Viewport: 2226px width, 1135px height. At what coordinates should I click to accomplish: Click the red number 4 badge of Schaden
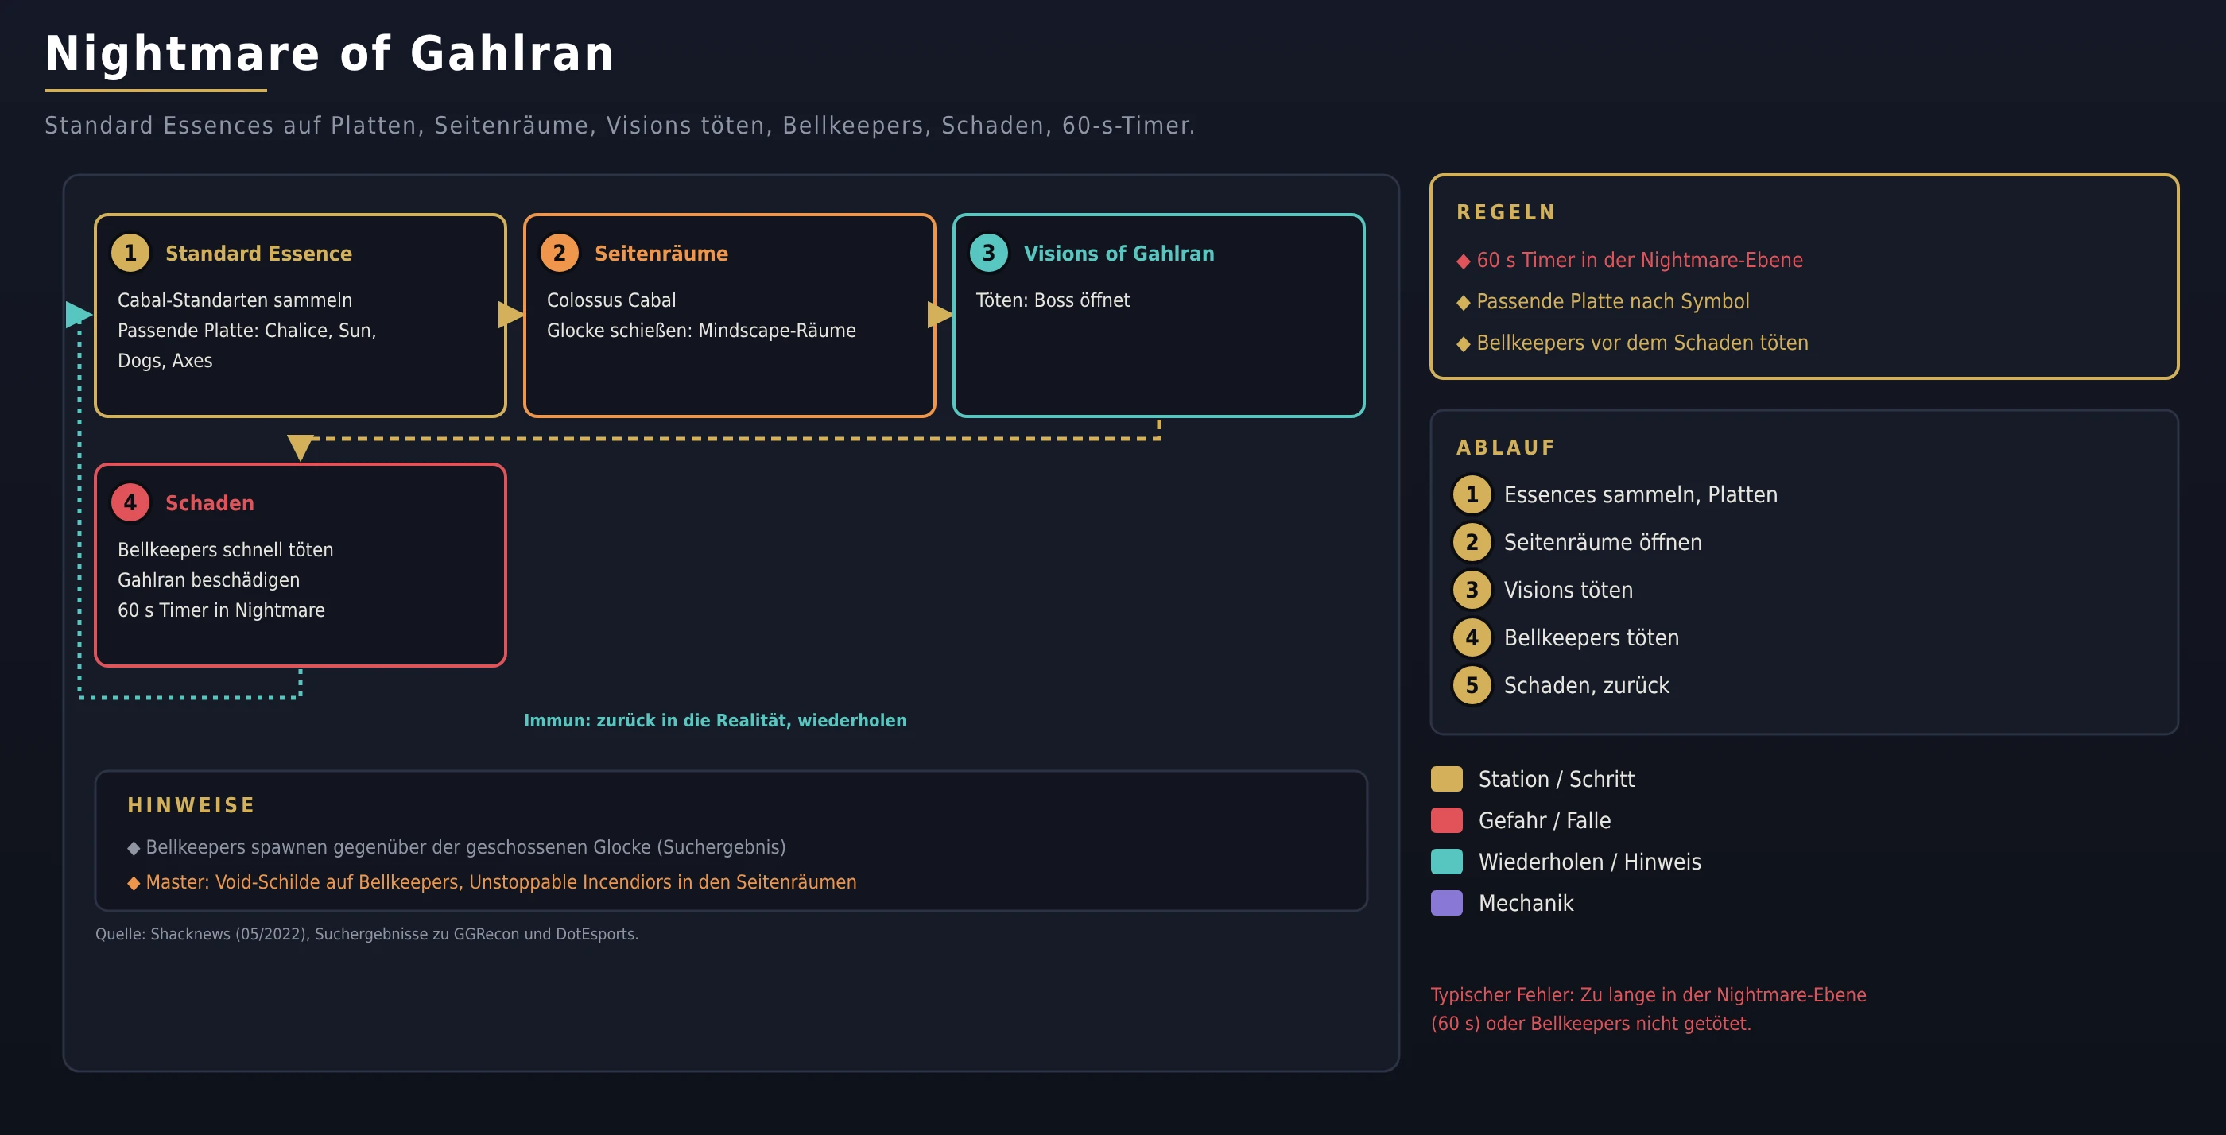pos(130,502)
